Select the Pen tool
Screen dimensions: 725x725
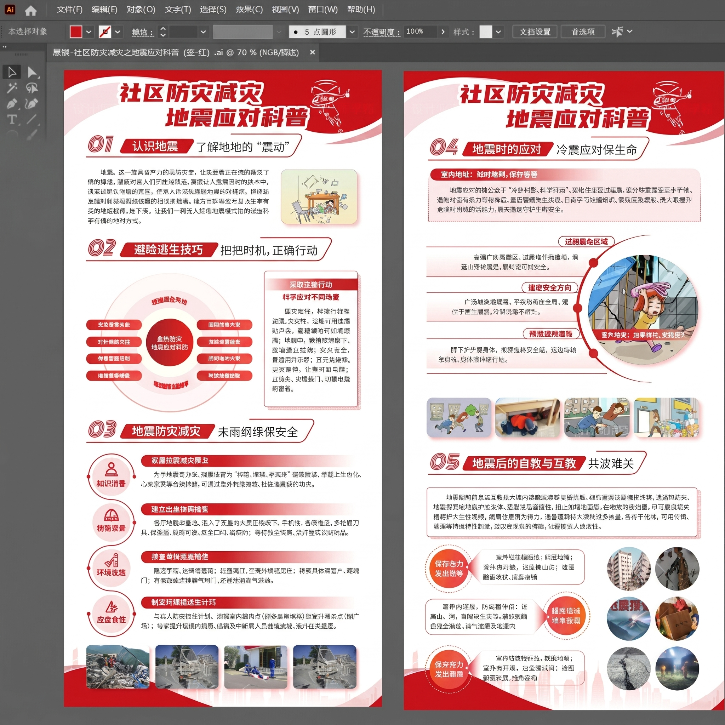click(x=12, y=104)
